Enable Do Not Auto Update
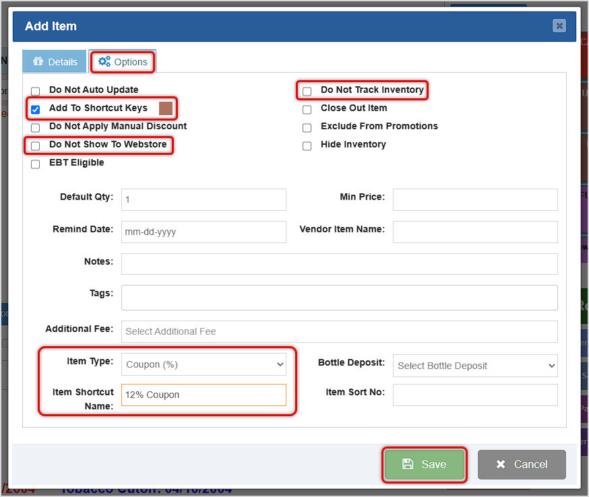The width and height of the screenshot is (589, 497). (35, 90)
